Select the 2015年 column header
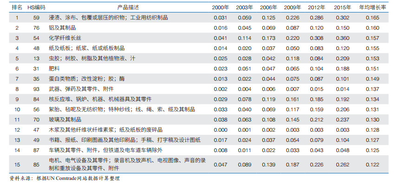This screenshot has width=406, height=185. 342,7
